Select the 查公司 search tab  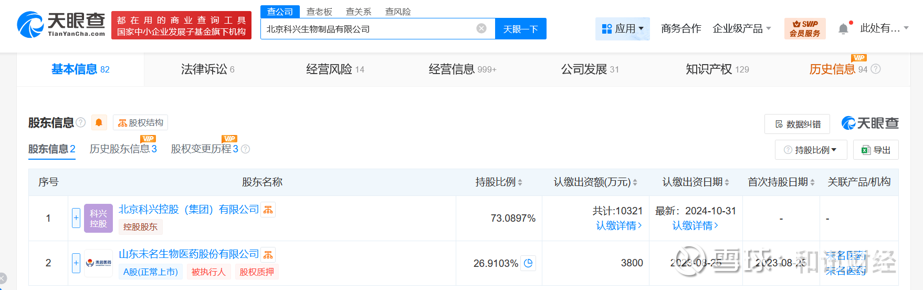tap(280, 12)
